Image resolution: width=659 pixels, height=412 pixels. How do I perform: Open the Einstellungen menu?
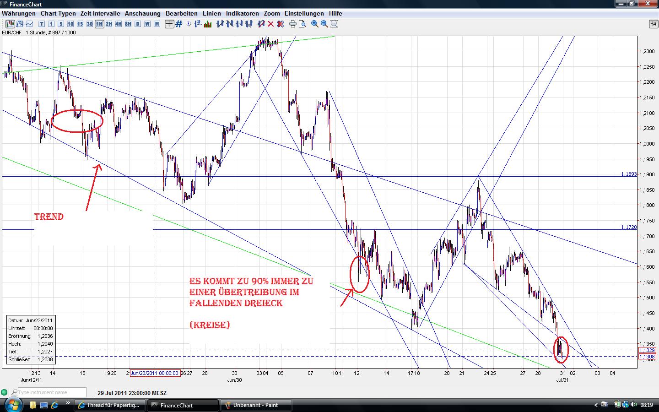[x=304, y=13]
